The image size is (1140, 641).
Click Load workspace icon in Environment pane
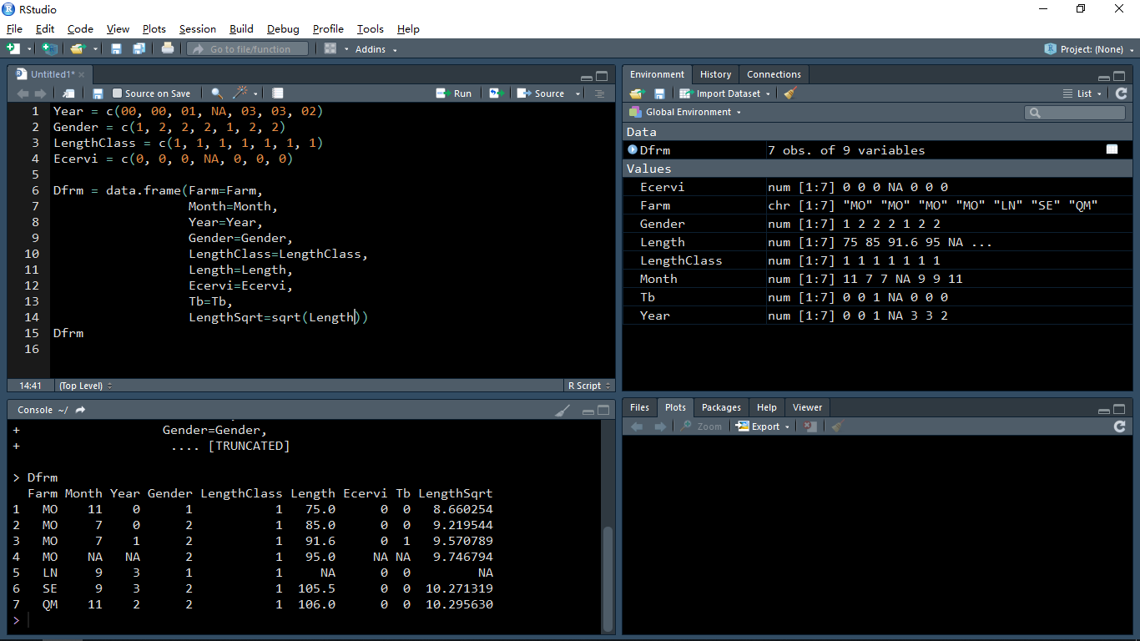click(x=638, y=93)
